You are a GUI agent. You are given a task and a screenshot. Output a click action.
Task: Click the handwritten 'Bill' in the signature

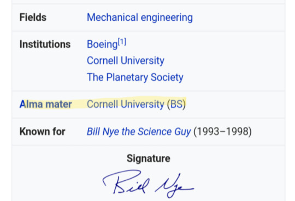(126, 182)
